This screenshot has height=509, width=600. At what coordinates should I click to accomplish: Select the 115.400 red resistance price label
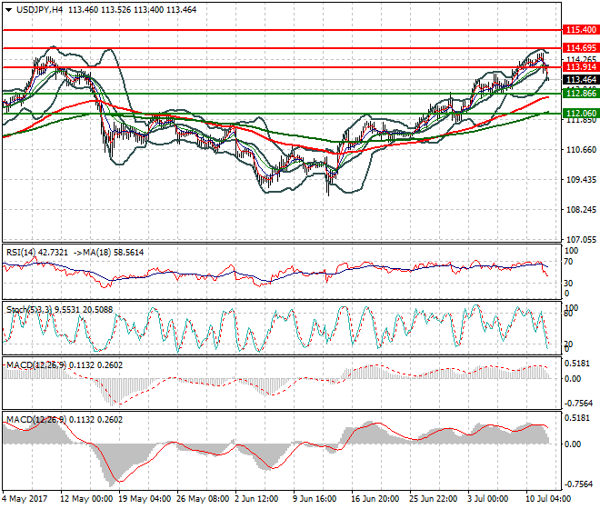click(x=581, y=29)
